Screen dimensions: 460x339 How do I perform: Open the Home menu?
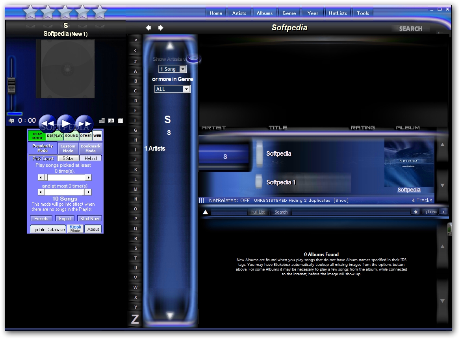click(x=216, y=13)
